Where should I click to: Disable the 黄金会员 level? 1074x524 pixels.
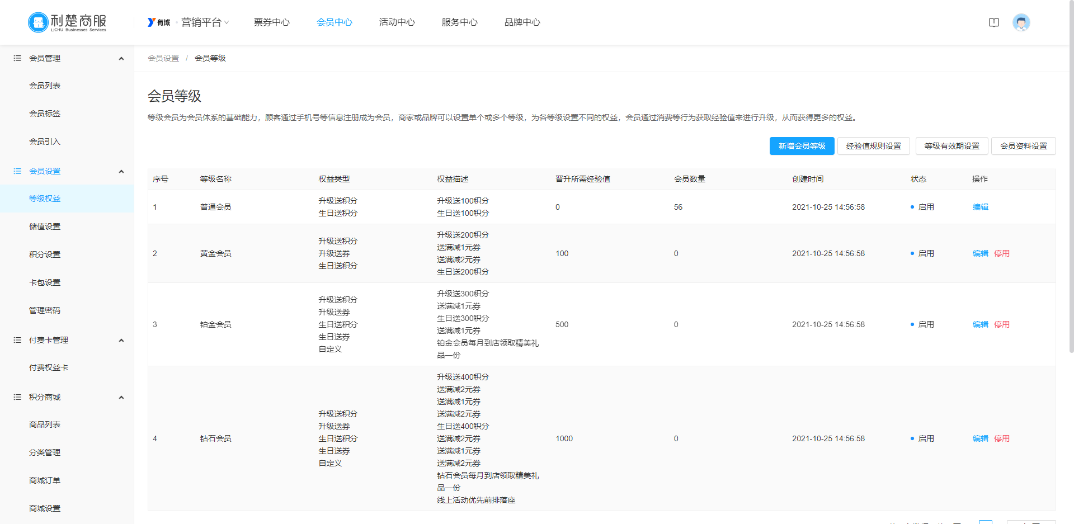click(x=1002, y=253)
